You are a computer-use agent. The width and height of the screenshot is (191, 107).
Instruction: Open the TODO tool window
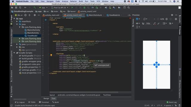32,102
